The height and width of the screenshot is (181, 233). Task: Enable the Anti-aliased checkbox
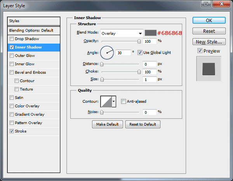123,101
